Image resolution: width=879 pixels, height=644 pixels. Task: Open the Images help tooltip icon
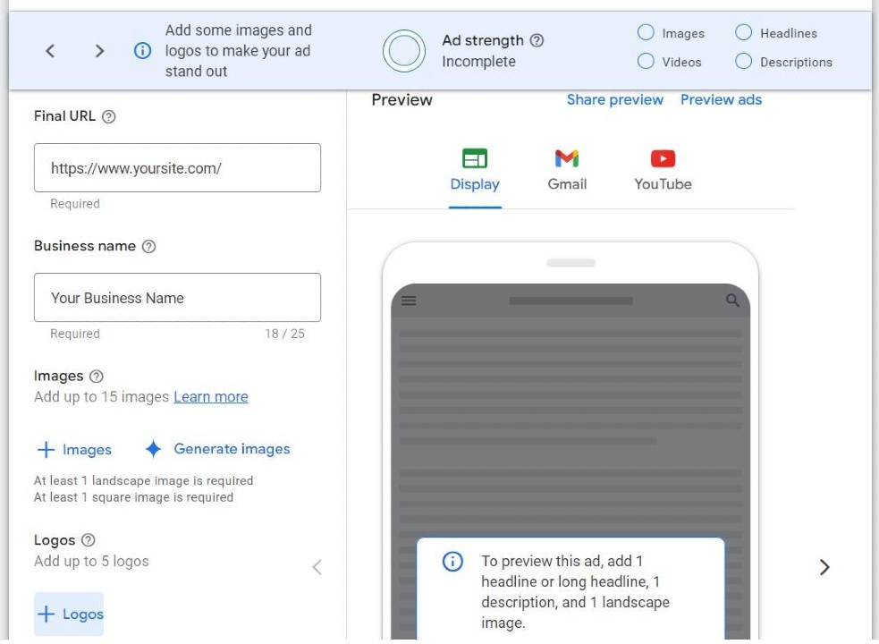[x=97, y=377]
